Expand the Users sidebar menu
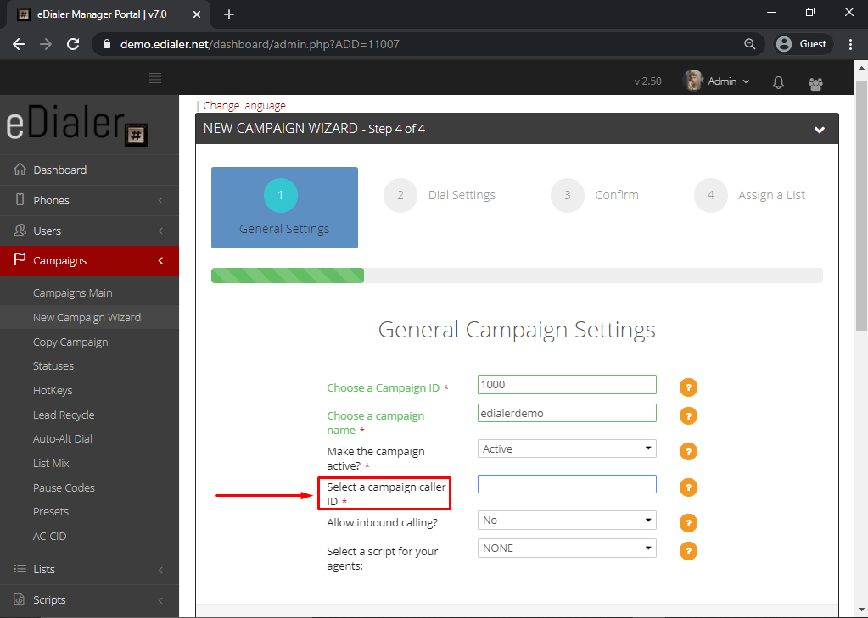 [x=89, y=231]
